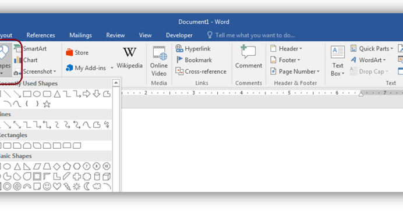Select the cube shape
This screenshot has height=211, width=403.
107,176
